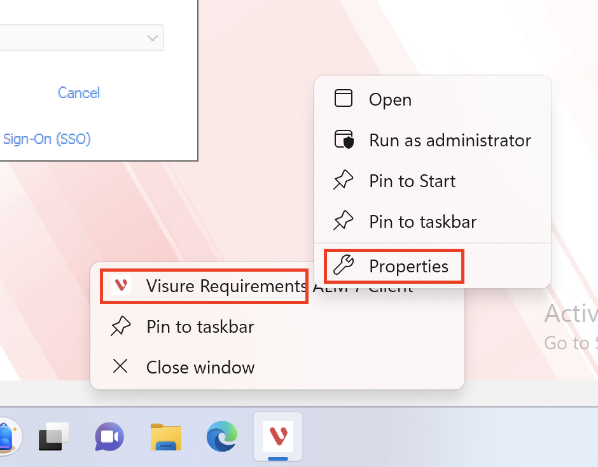This screenshot has width=598, height=467.
Task: Open the widgets icon at taskbar edge
Action: pos(8,436)
